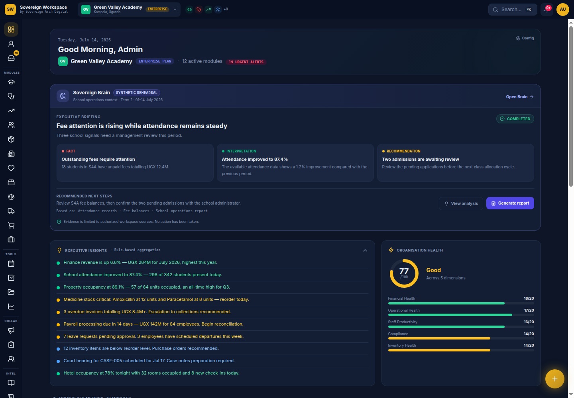Click the Completed status badge

click(515, 119)
